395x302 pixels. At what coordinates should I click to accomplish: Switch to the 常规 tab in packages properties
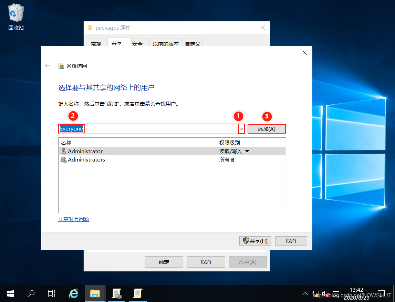point(96,44)
